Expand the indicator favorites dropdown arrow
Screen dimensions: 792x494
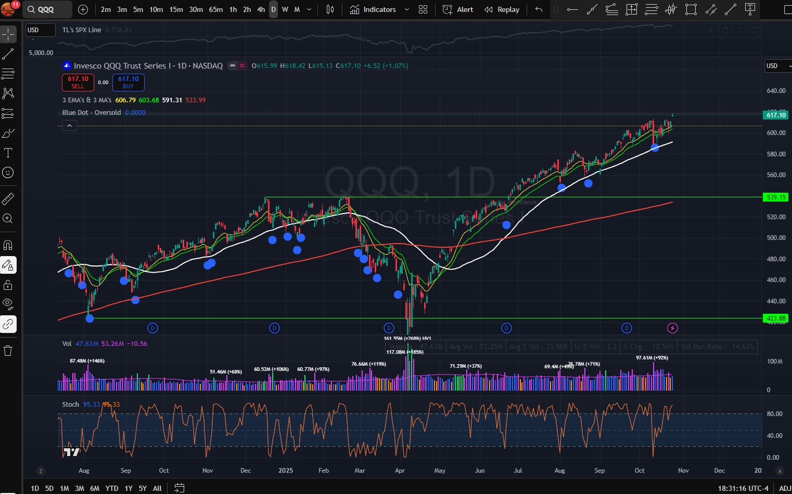click(x=407, y=9)
